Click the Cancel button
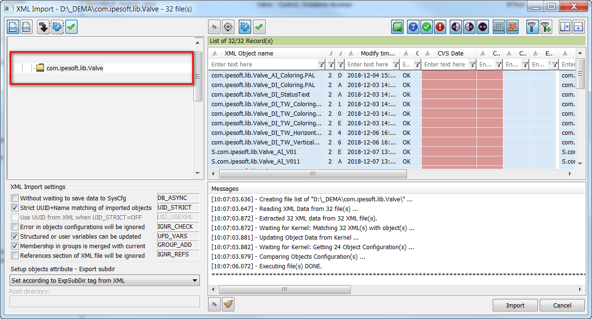The image size is (592, 319). (562, 305)
